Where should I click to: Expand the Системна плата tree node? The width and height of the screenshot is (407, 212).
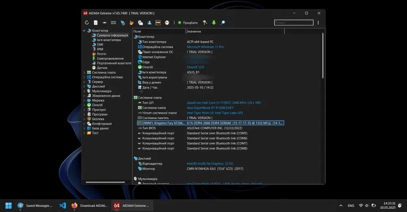84,72
